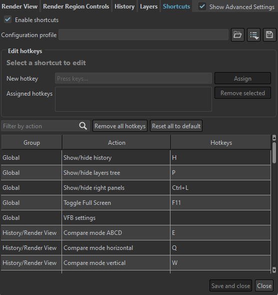This screenshot has width=278, height=295.
Task: Uncheck Enable shortcuts checkbox
Action: click(8, 20)
